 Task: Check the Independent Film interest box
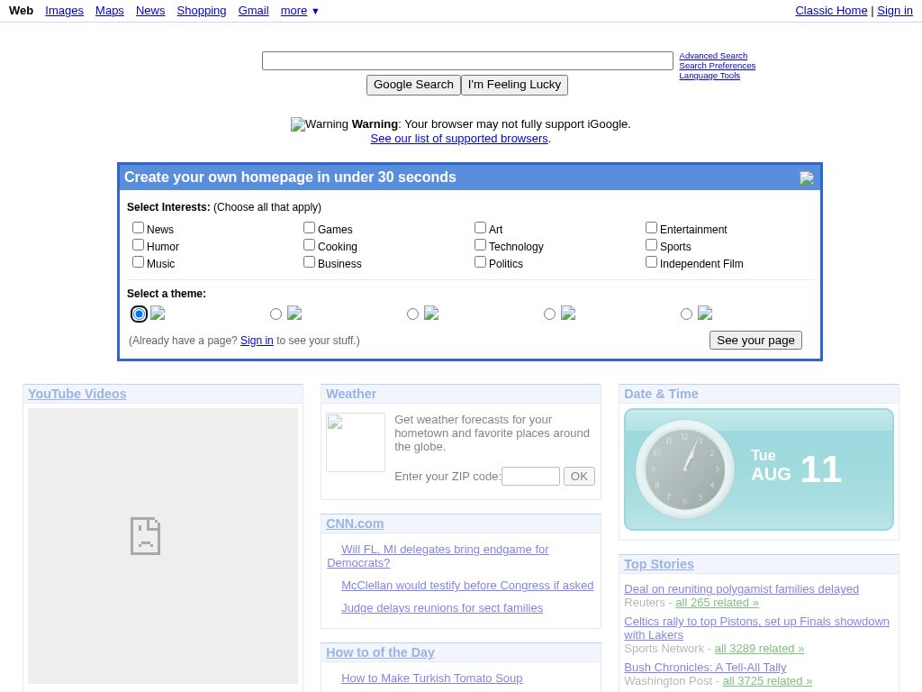[x=652, y=262]
